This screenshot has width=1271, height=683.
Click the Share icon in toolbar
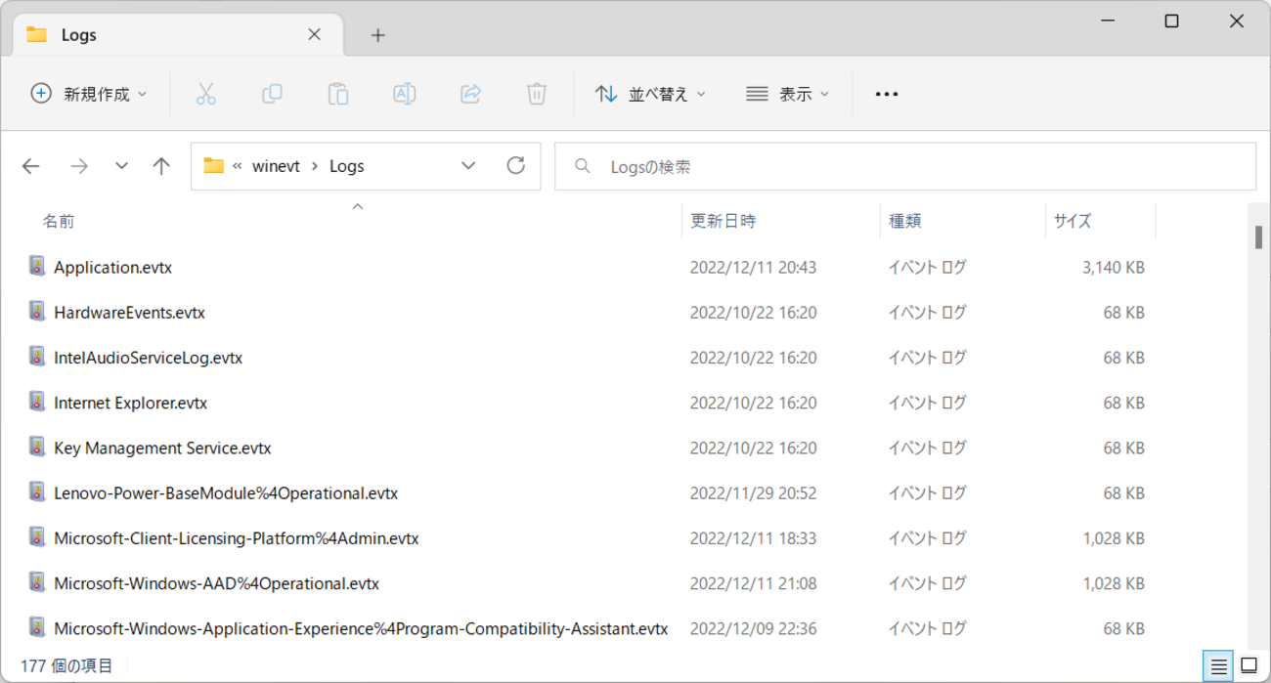(x=470, y=94)
